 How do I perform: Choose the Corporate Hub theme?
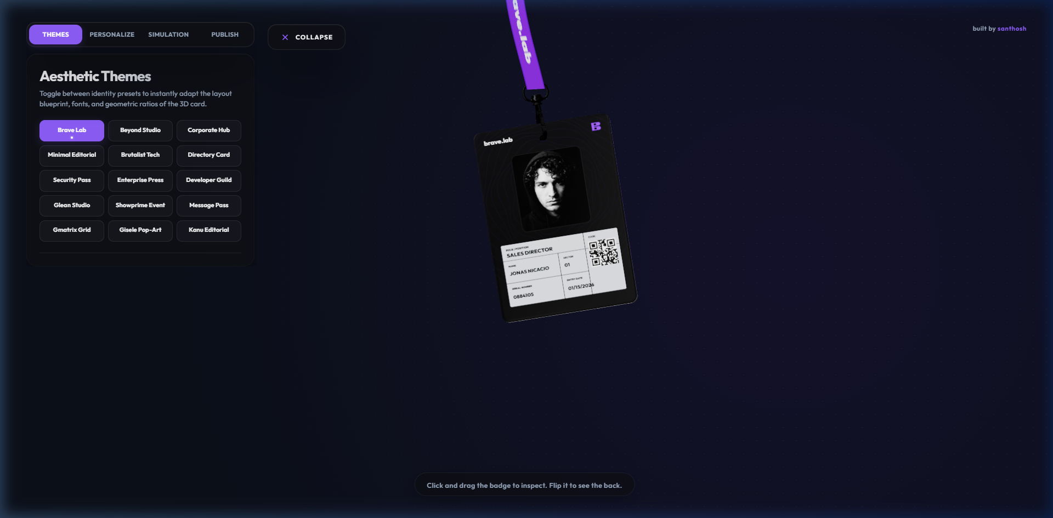point(209,130)
